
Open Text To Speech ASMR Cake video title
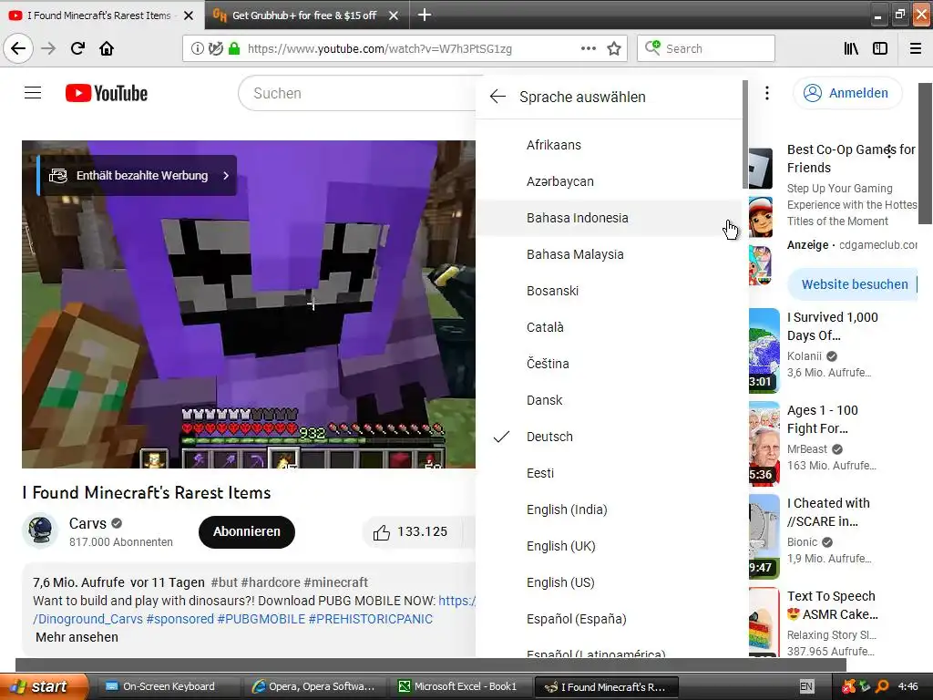pyautogui.click(x=833, y=605)
